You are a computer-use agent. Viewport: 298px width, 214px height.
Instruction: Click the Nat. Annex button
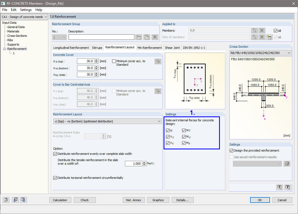pyautogui.click(x=134, y=200)
